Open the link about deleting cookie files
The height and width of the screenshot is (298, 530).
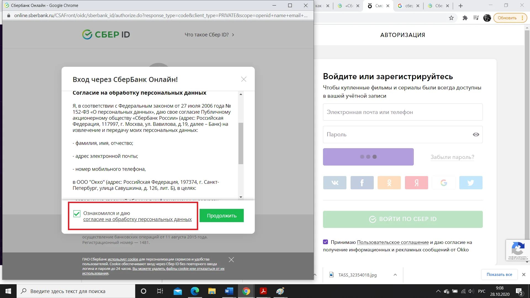153,271
